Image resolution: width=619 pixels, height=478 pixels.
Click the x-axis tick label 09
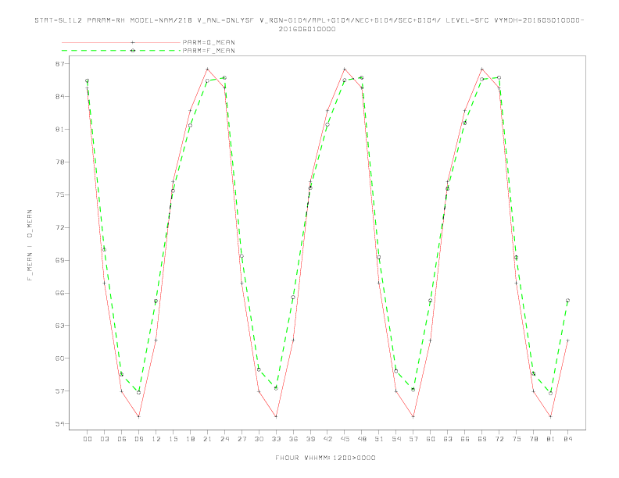pos(138,439)
